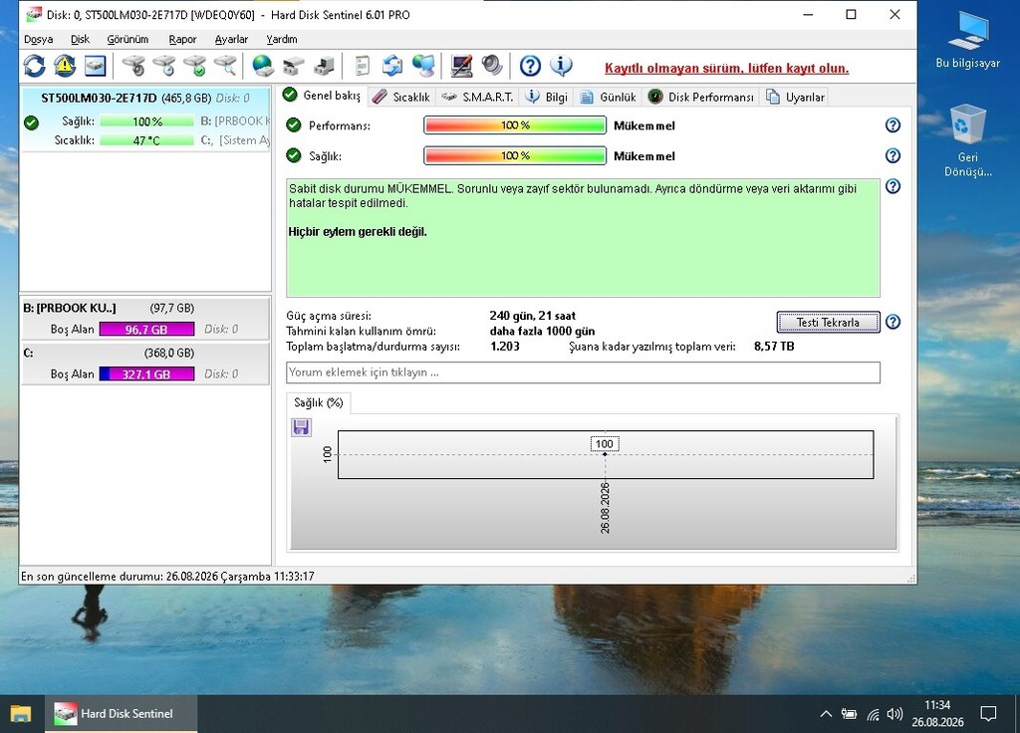Click the question mark help toolbar icon
1020x733 pixels.
click(530, 66)
